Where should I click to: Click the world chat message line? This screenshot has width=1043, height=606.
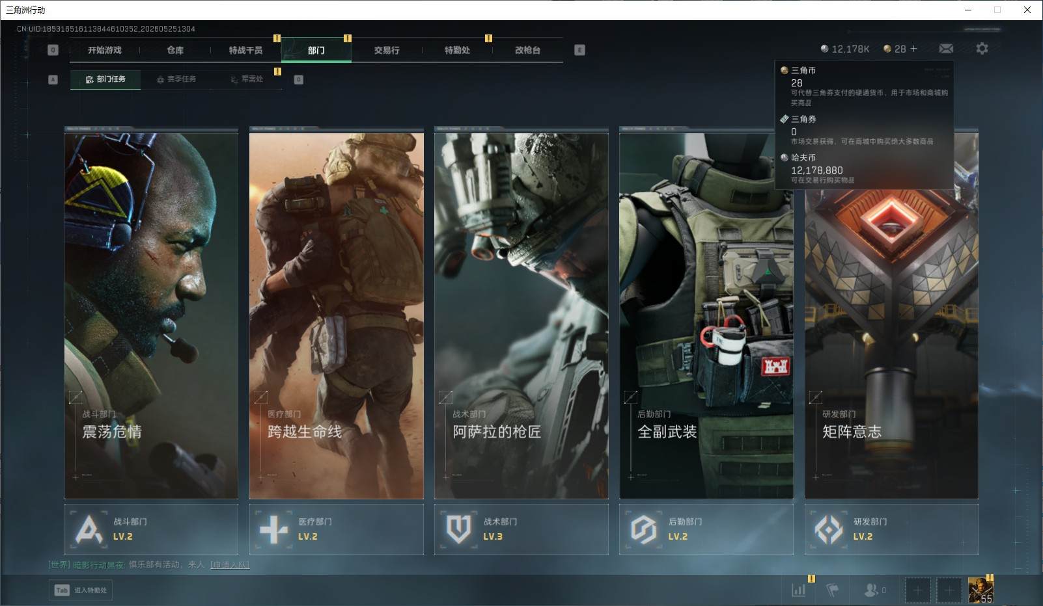[x=148, y=565]
